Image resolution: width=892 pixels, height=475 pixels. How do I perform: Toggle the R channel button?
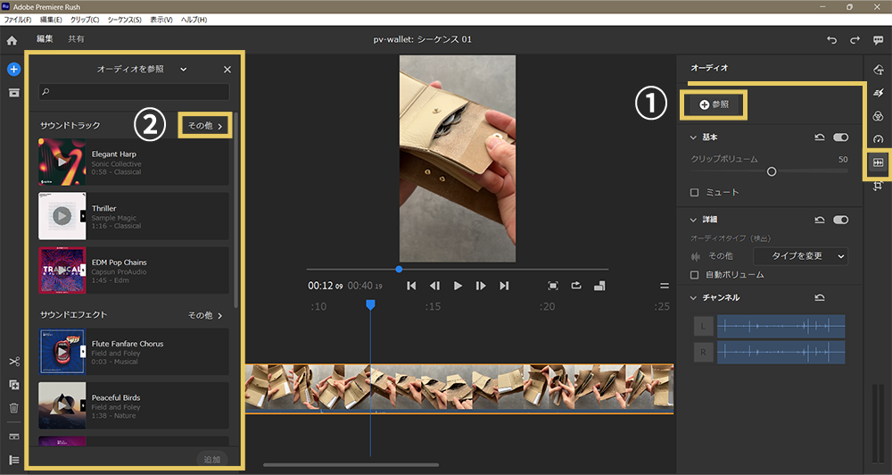click(703, 353)
